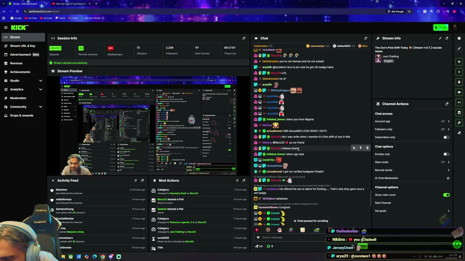This screenshot has width=465, height=261.
Task: Switch to the New Hip-Hop & Trap Music tab
Action: 70,4
